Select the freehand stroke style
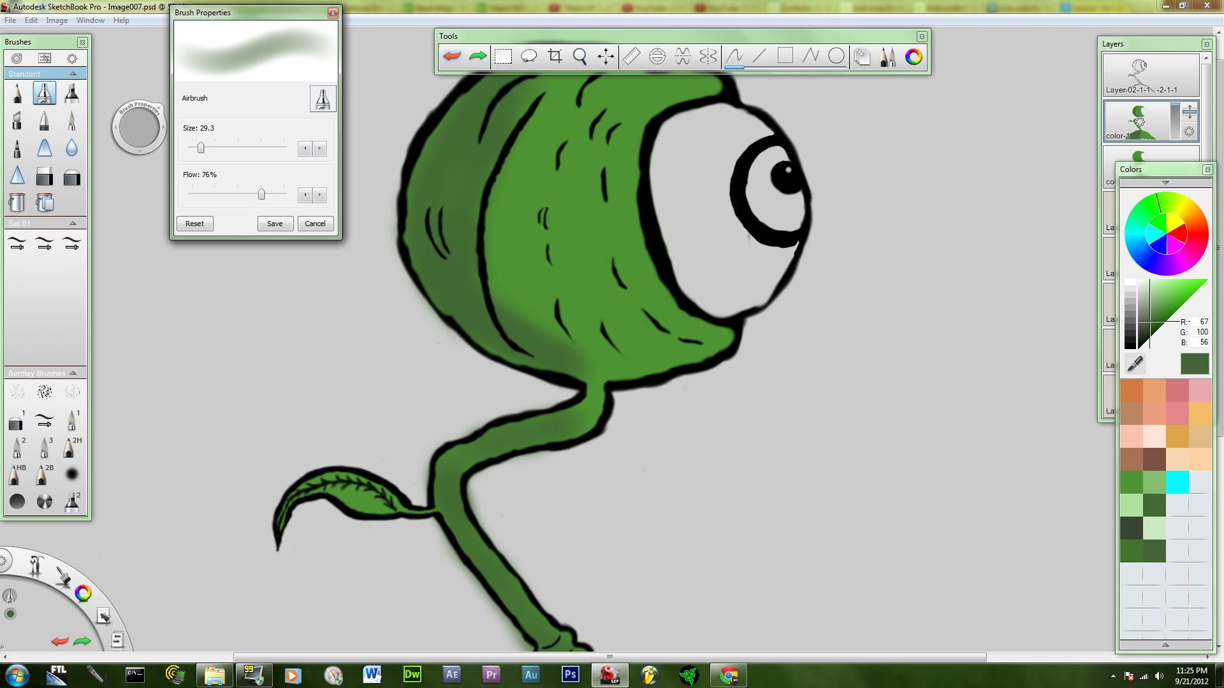Image resolution: width=1224 pixels, height=688 pixels. [x=734, y=57]
